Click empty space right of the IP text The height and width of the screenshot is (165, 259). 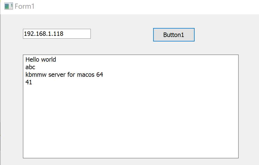pyautogui.click(x=80, y=34)
